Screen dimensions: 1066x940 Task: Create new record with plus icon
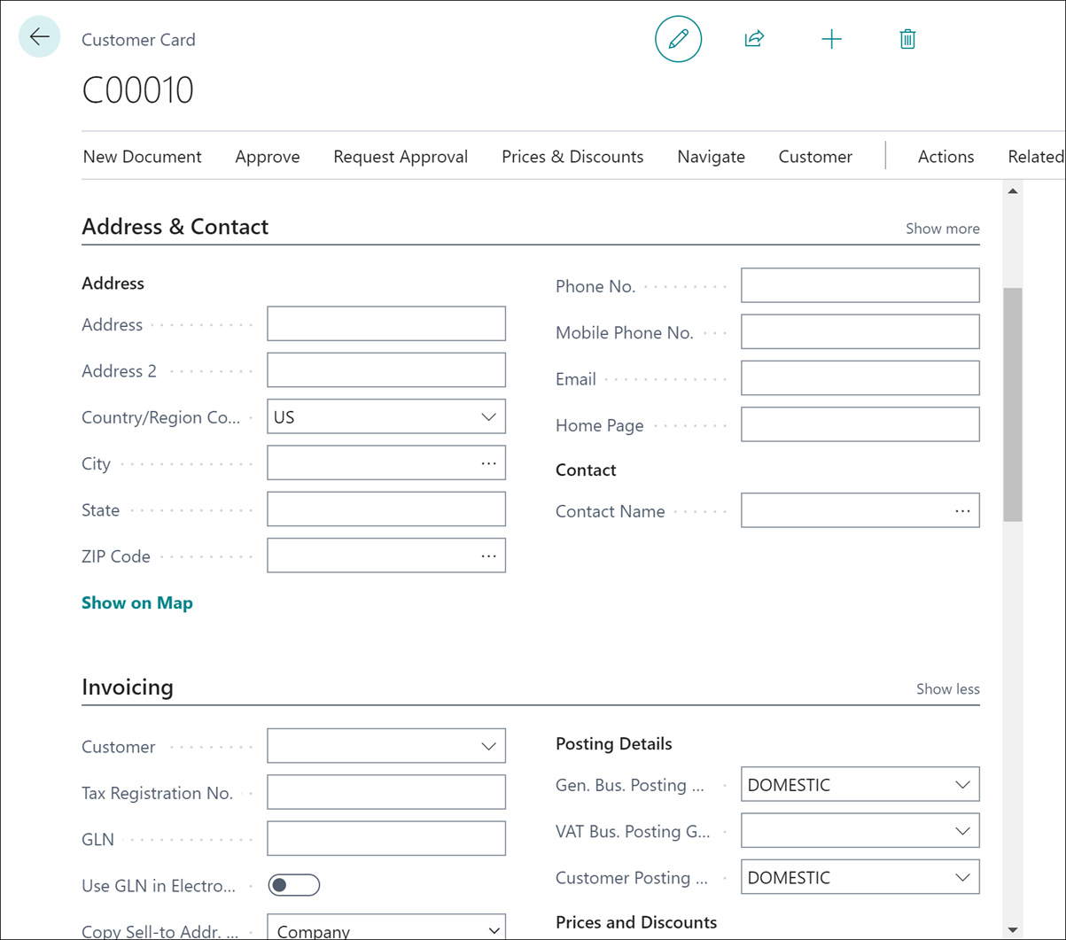831,38
